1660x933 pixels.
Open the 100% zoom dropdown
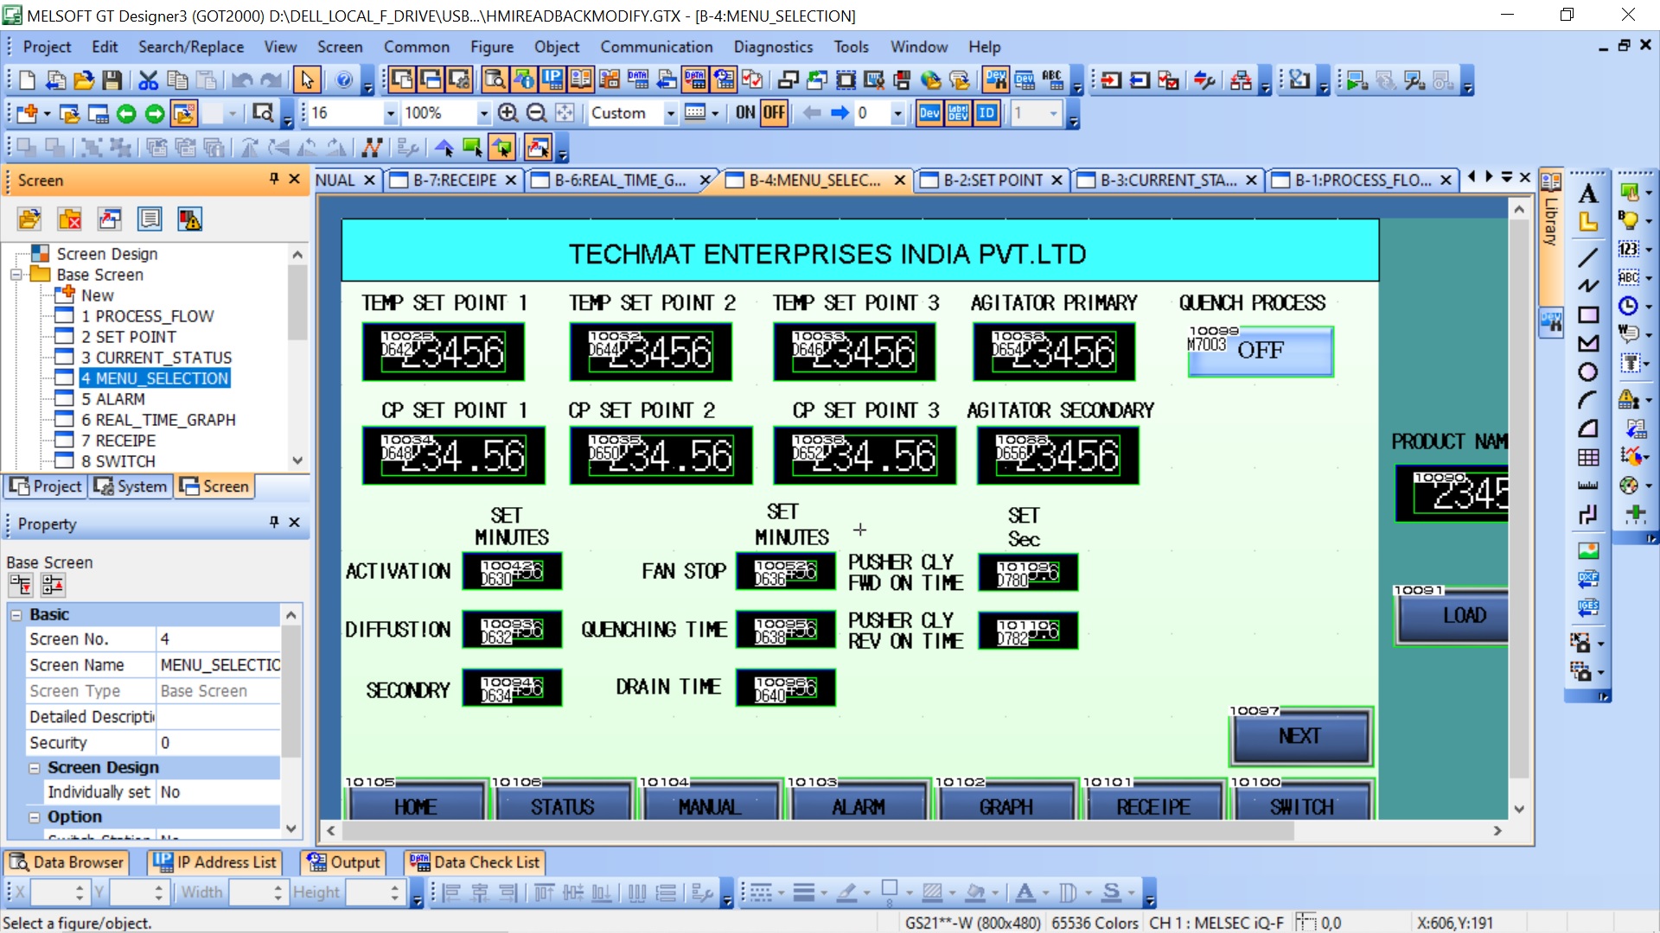point(483,113)
